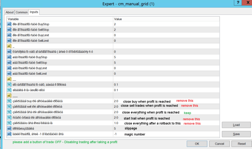
Task: Select the variable name with 'buy' in close row
Action: pos(37,101)
